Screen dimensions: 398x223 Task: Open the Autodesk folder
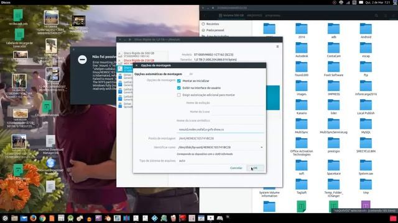pos(302,50)
